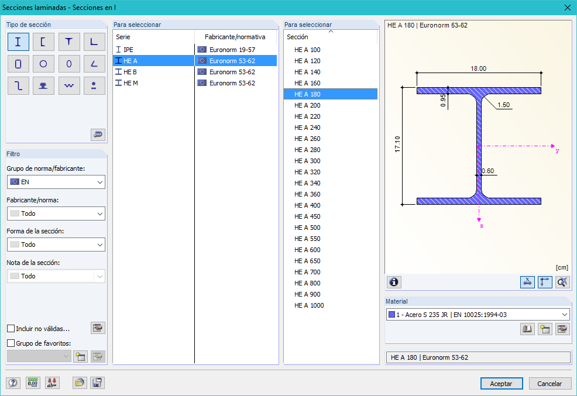Select the unequal angle section type

[94, 64]
